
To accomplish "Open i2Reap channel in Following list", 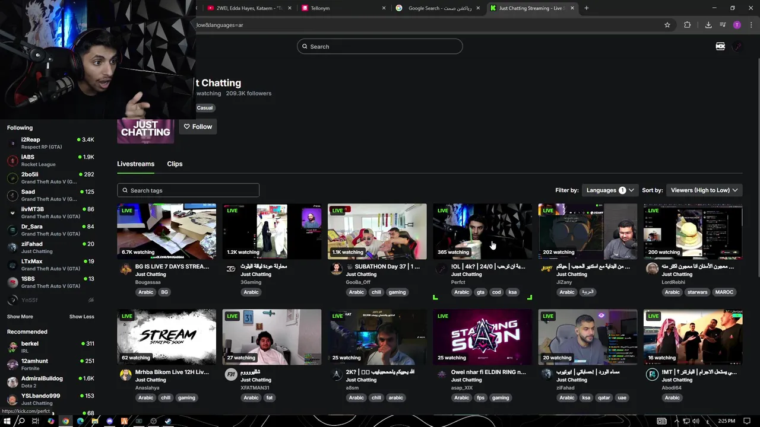I will 50,143.
